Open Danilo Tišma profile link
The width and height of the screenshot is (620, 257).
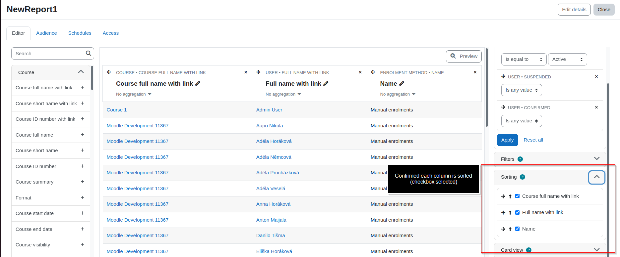(x=271, y=236)
